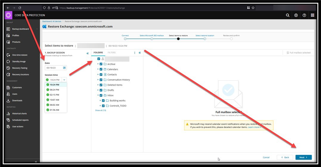The width and height of the screenshot is (321, 167).
Task: Collapse the Inbox folder tree arrow
Action: (x=98, y=95)
